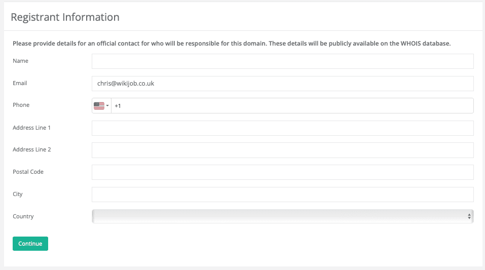Activate the City input field
This screenshot has width=485, height=270.
tap(282, 195)
